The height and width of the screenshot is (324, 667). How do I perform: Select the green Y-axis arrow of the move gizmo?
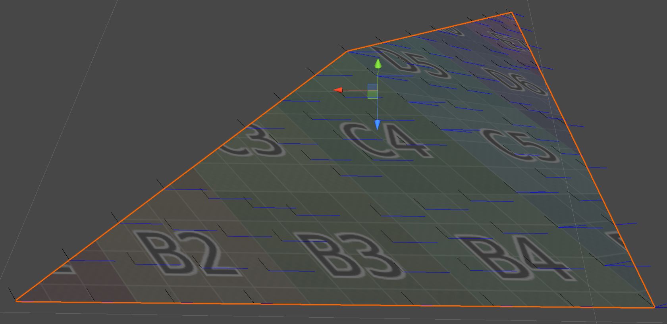[x=378, y=64]
